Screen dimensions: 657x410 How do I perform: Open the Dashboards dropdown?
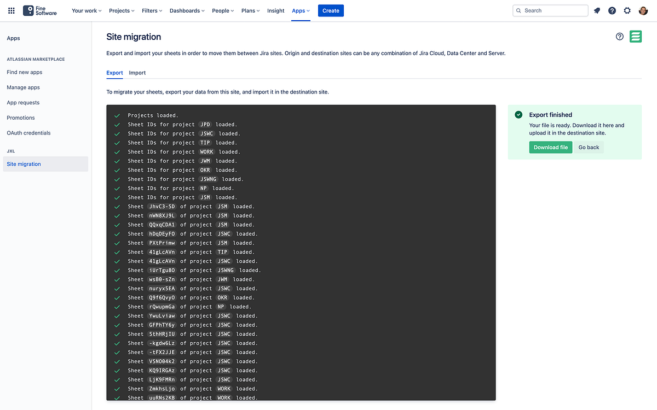pyautogui.click(x=187, y=10)
